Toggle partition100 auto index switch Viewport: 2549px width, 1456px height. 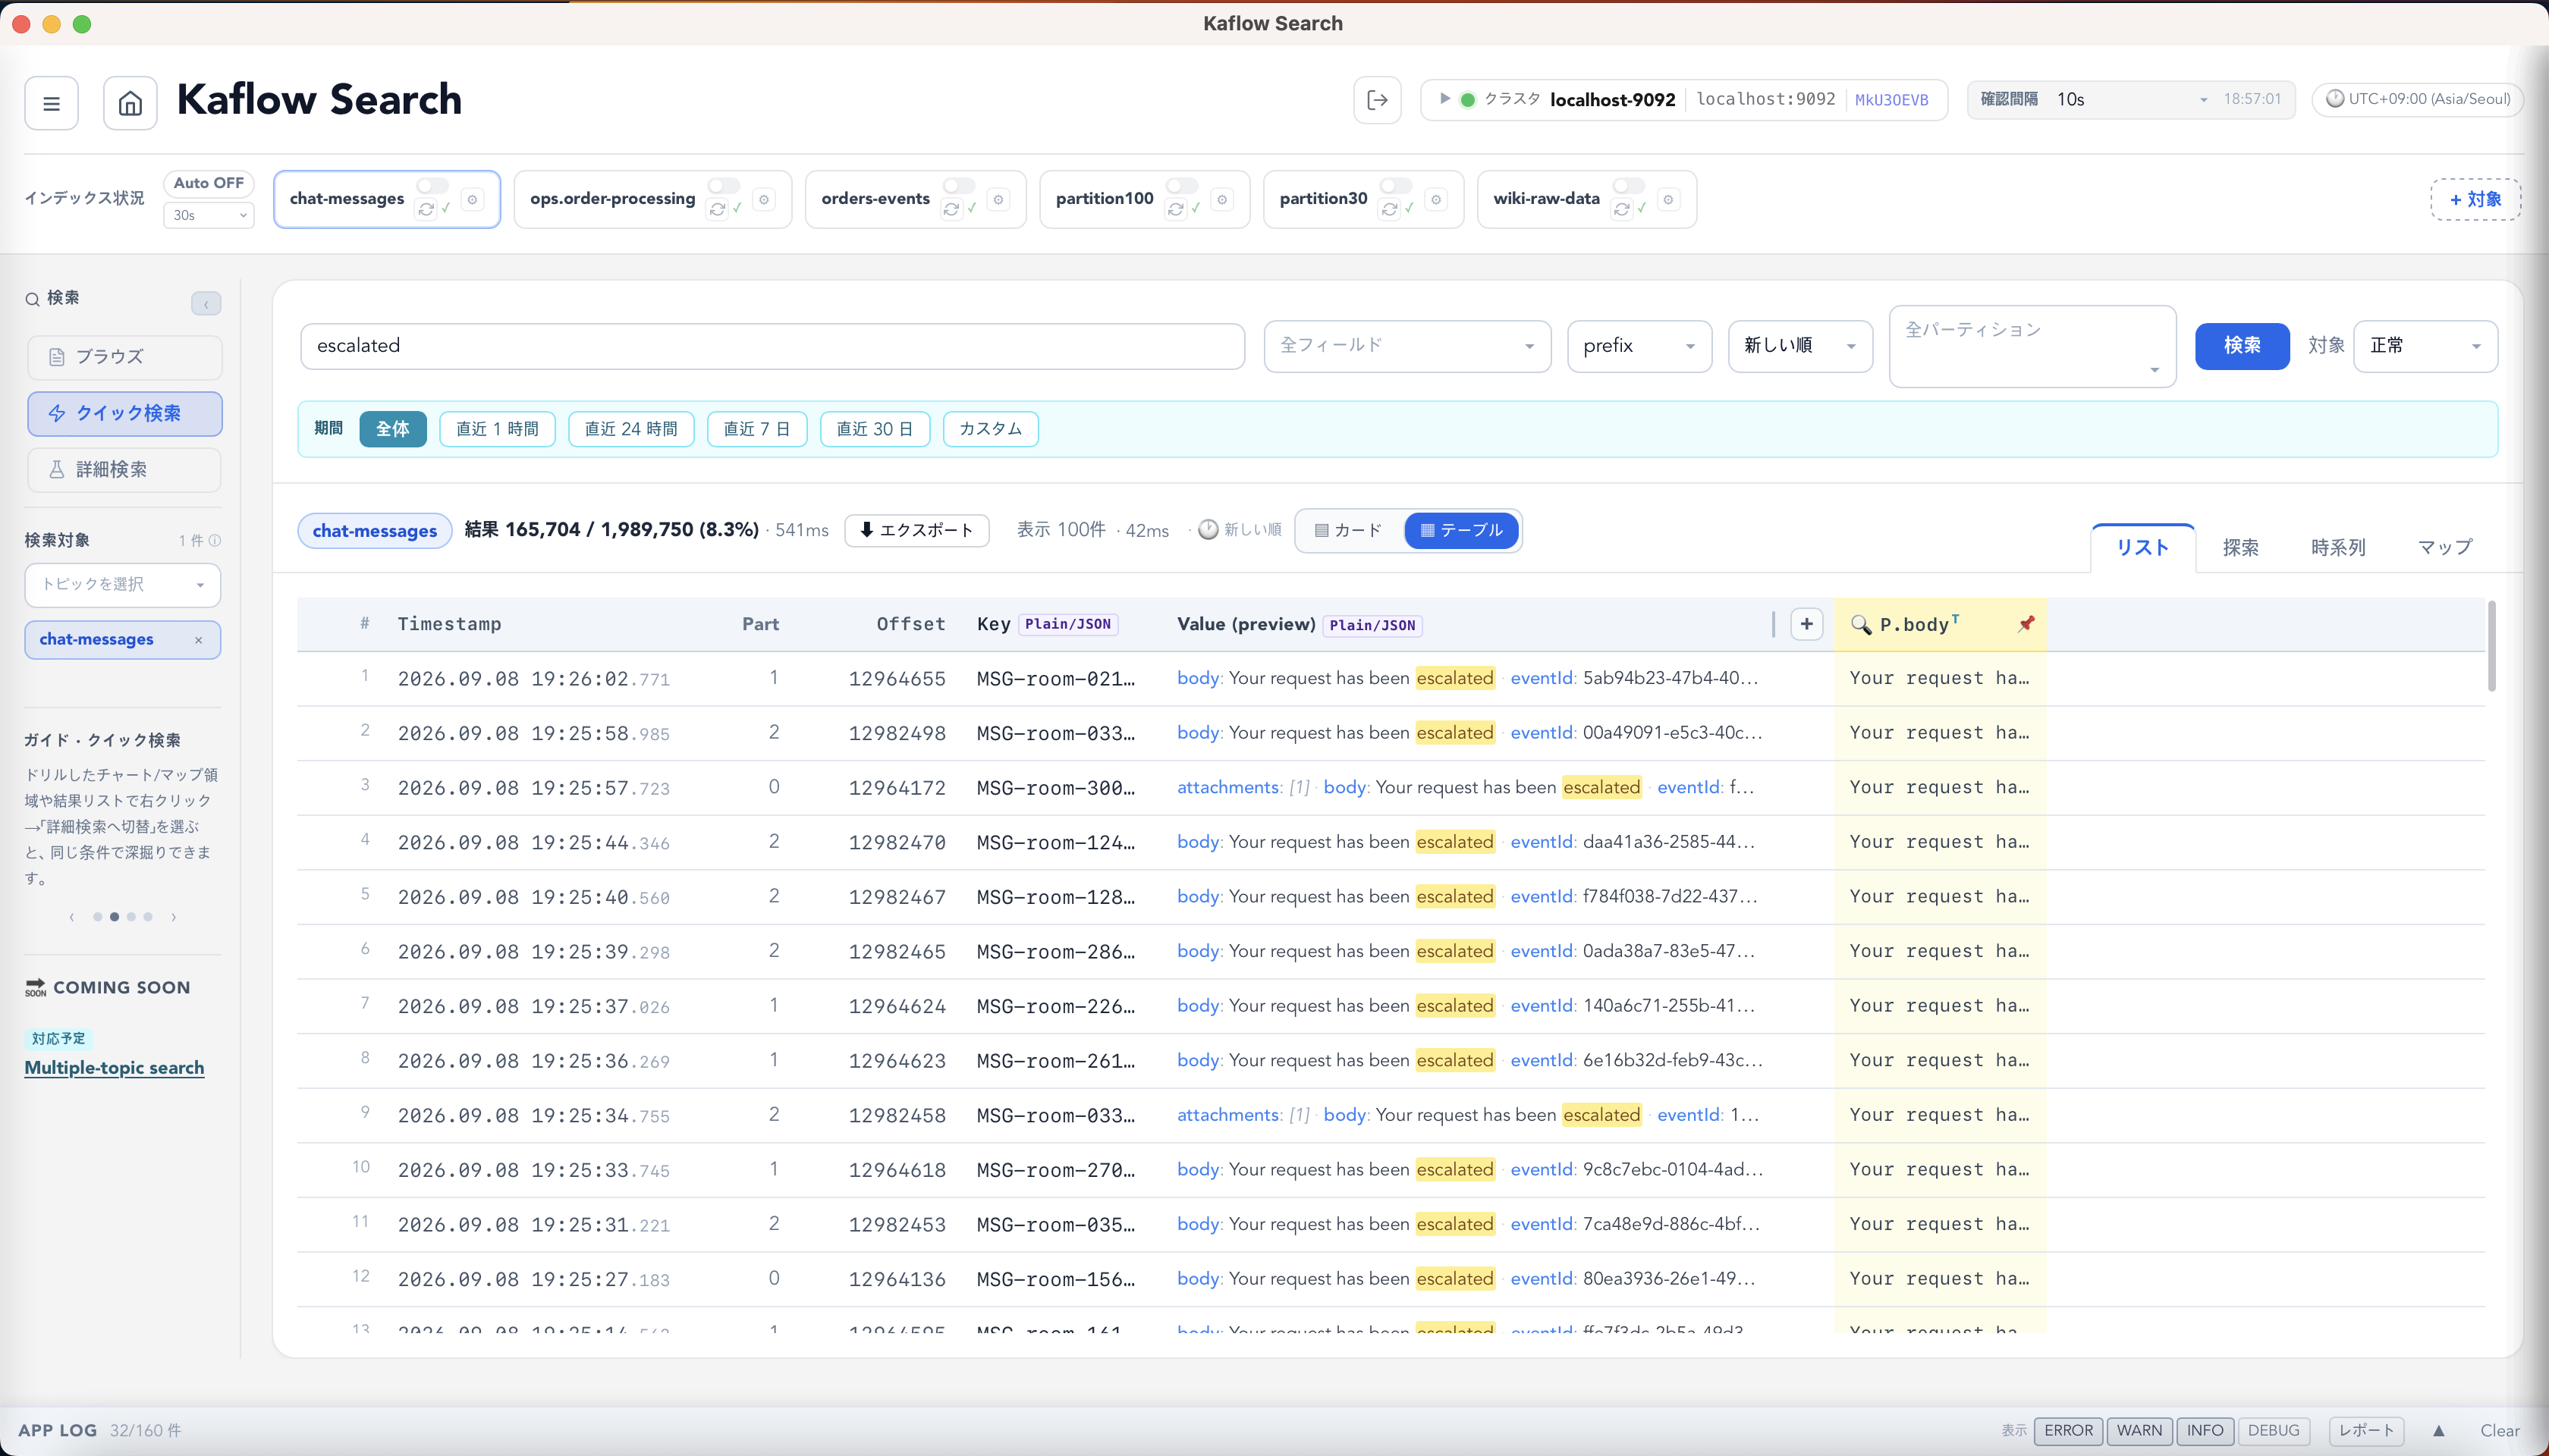[x=1183, y=186]
